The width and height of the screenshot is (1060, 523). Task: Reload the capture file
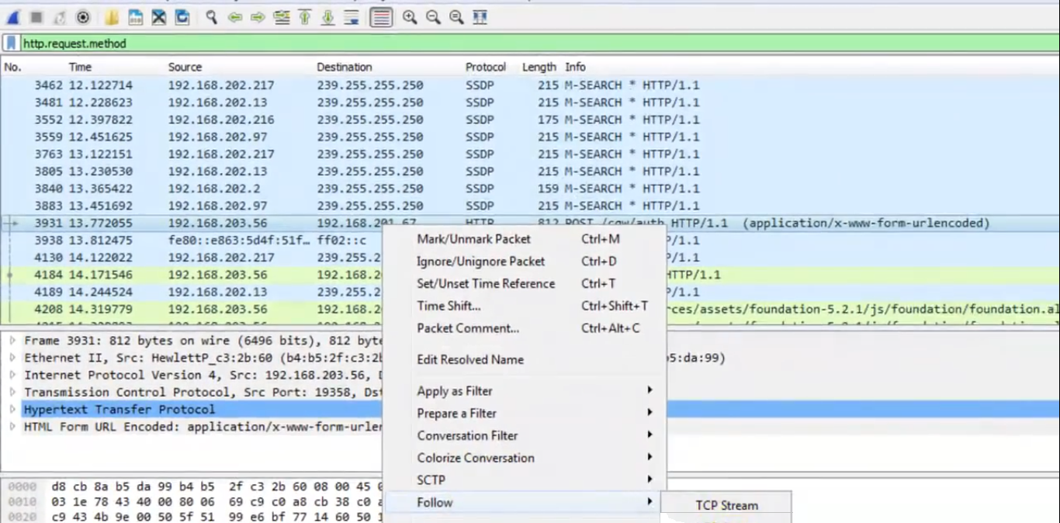pyautogui.click(x=182, y=17)
